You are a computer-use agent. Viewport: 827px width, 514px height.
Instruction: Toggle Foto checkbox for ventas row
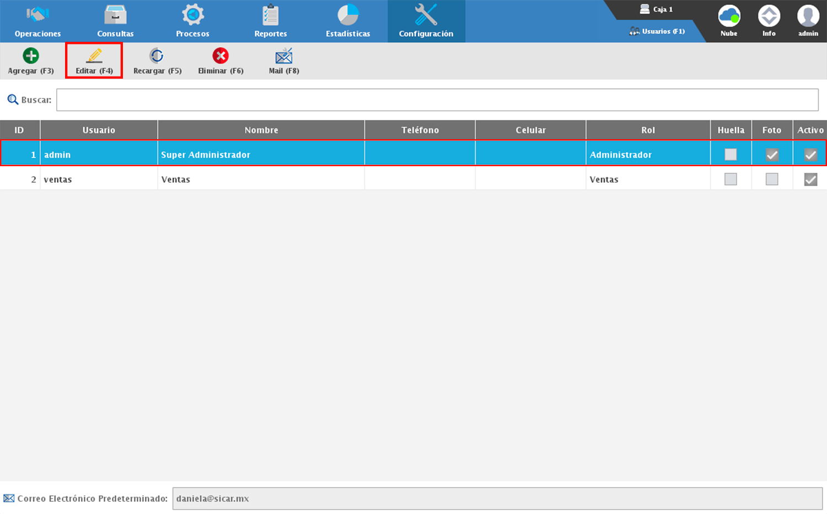772,179
